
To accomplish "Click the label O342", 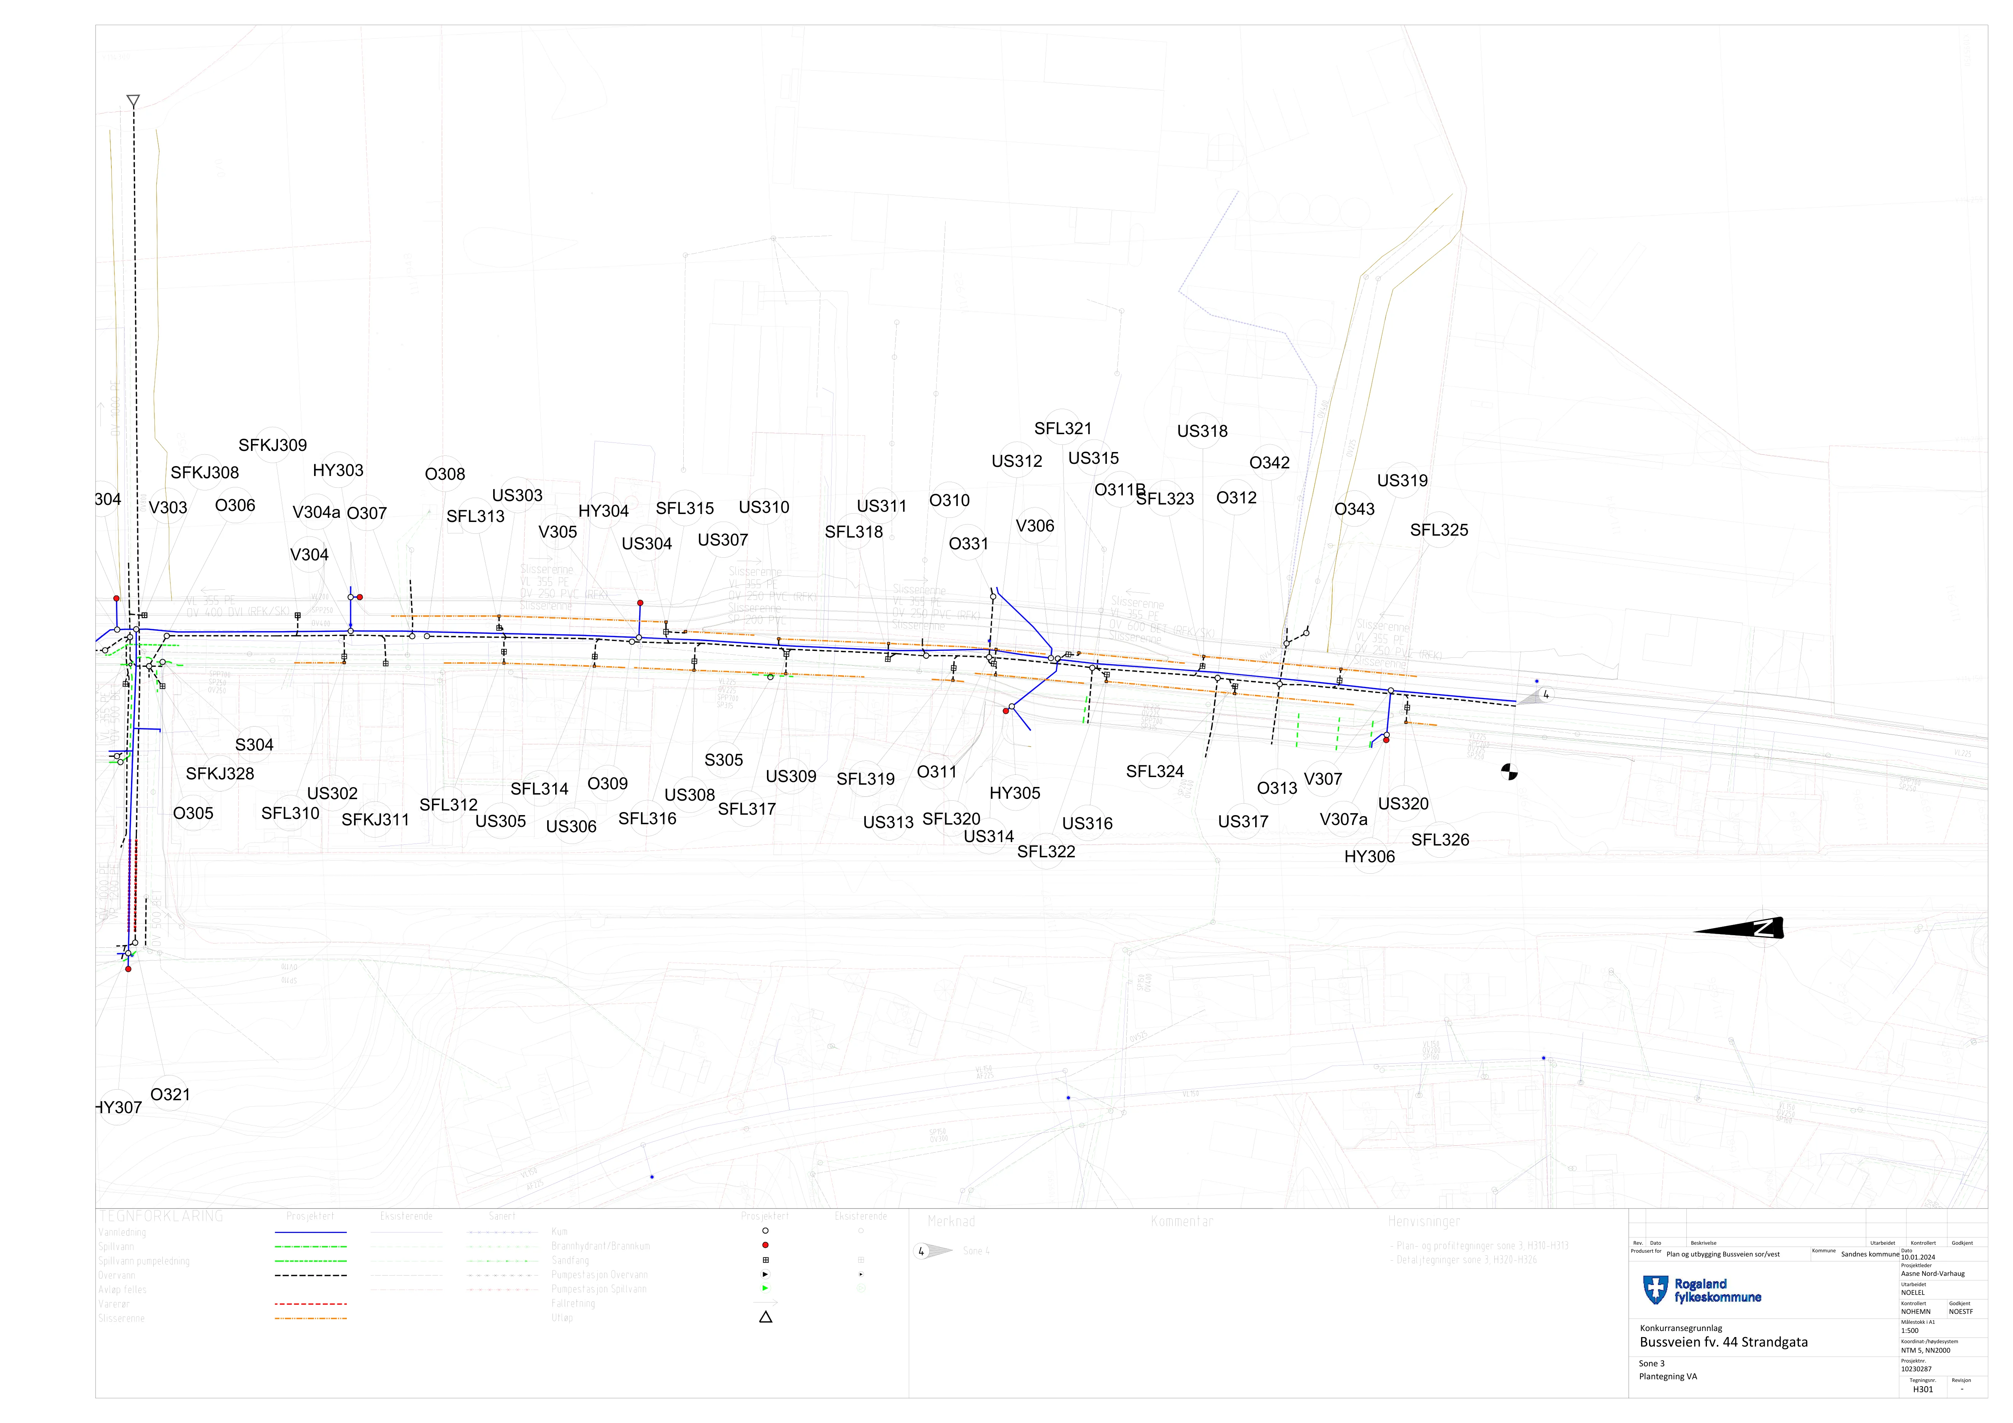I will pos(1270,463).
